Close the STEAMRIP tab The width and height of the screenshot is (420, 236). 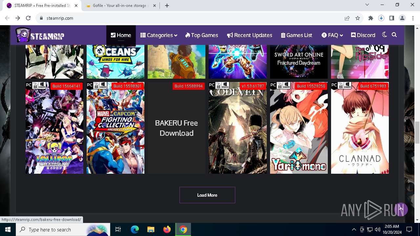click(x=76, y=6)
